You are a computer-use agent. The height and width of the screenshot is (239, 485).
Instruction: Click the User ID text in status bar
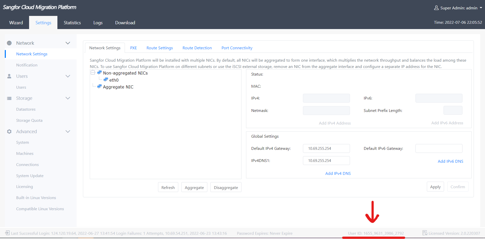[x=376, y=233]
